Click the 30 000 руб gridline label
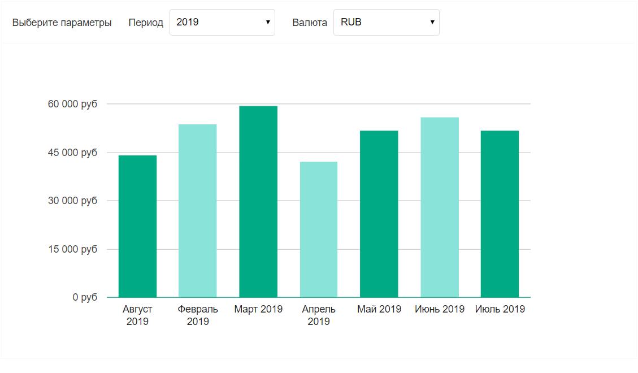 72,200
